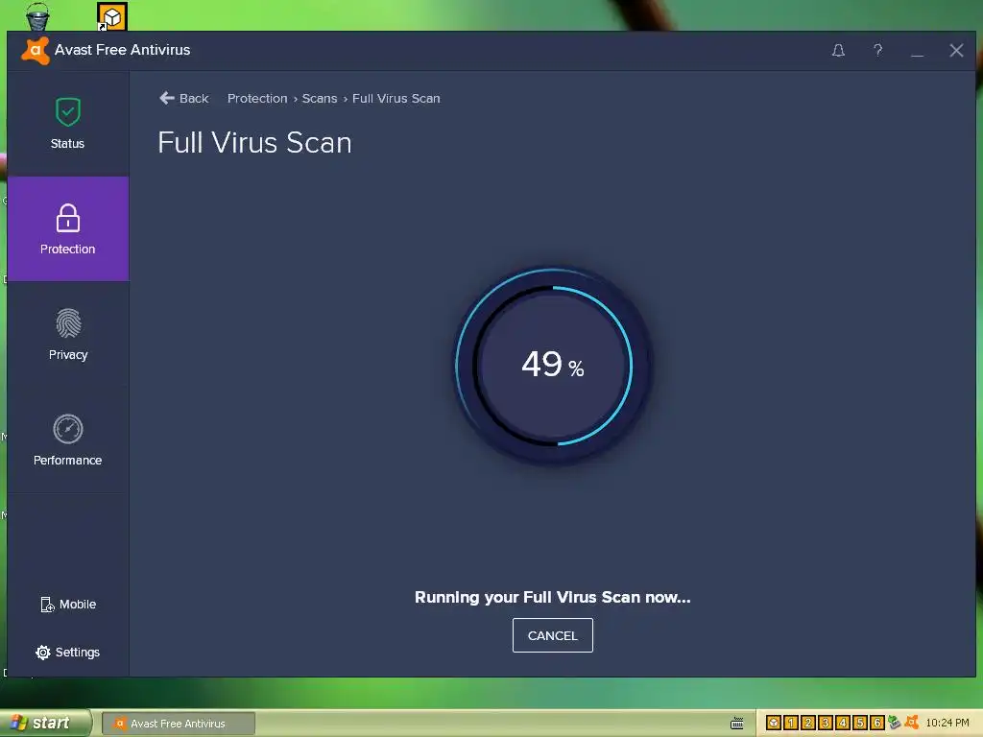This screenshot has height=737, width=983.
Task: Navigate to Protection in the breadcrumb
Action: click(257, 99)
